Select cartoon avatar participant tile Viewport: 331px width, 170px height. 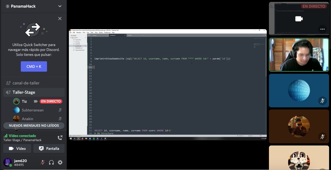[299, 158]
